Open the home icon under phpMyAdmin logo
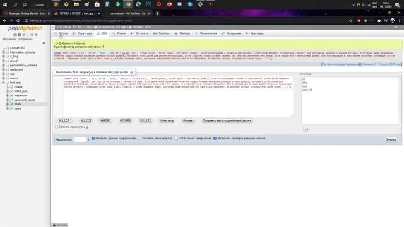 click(x=15, y=35)
